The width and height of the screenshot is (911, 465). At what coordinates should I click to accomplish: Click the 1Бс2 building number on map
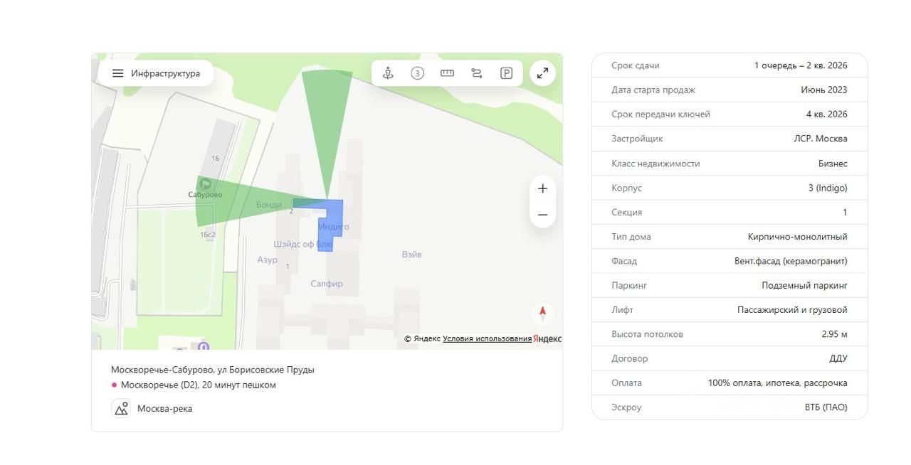[207, 235]
